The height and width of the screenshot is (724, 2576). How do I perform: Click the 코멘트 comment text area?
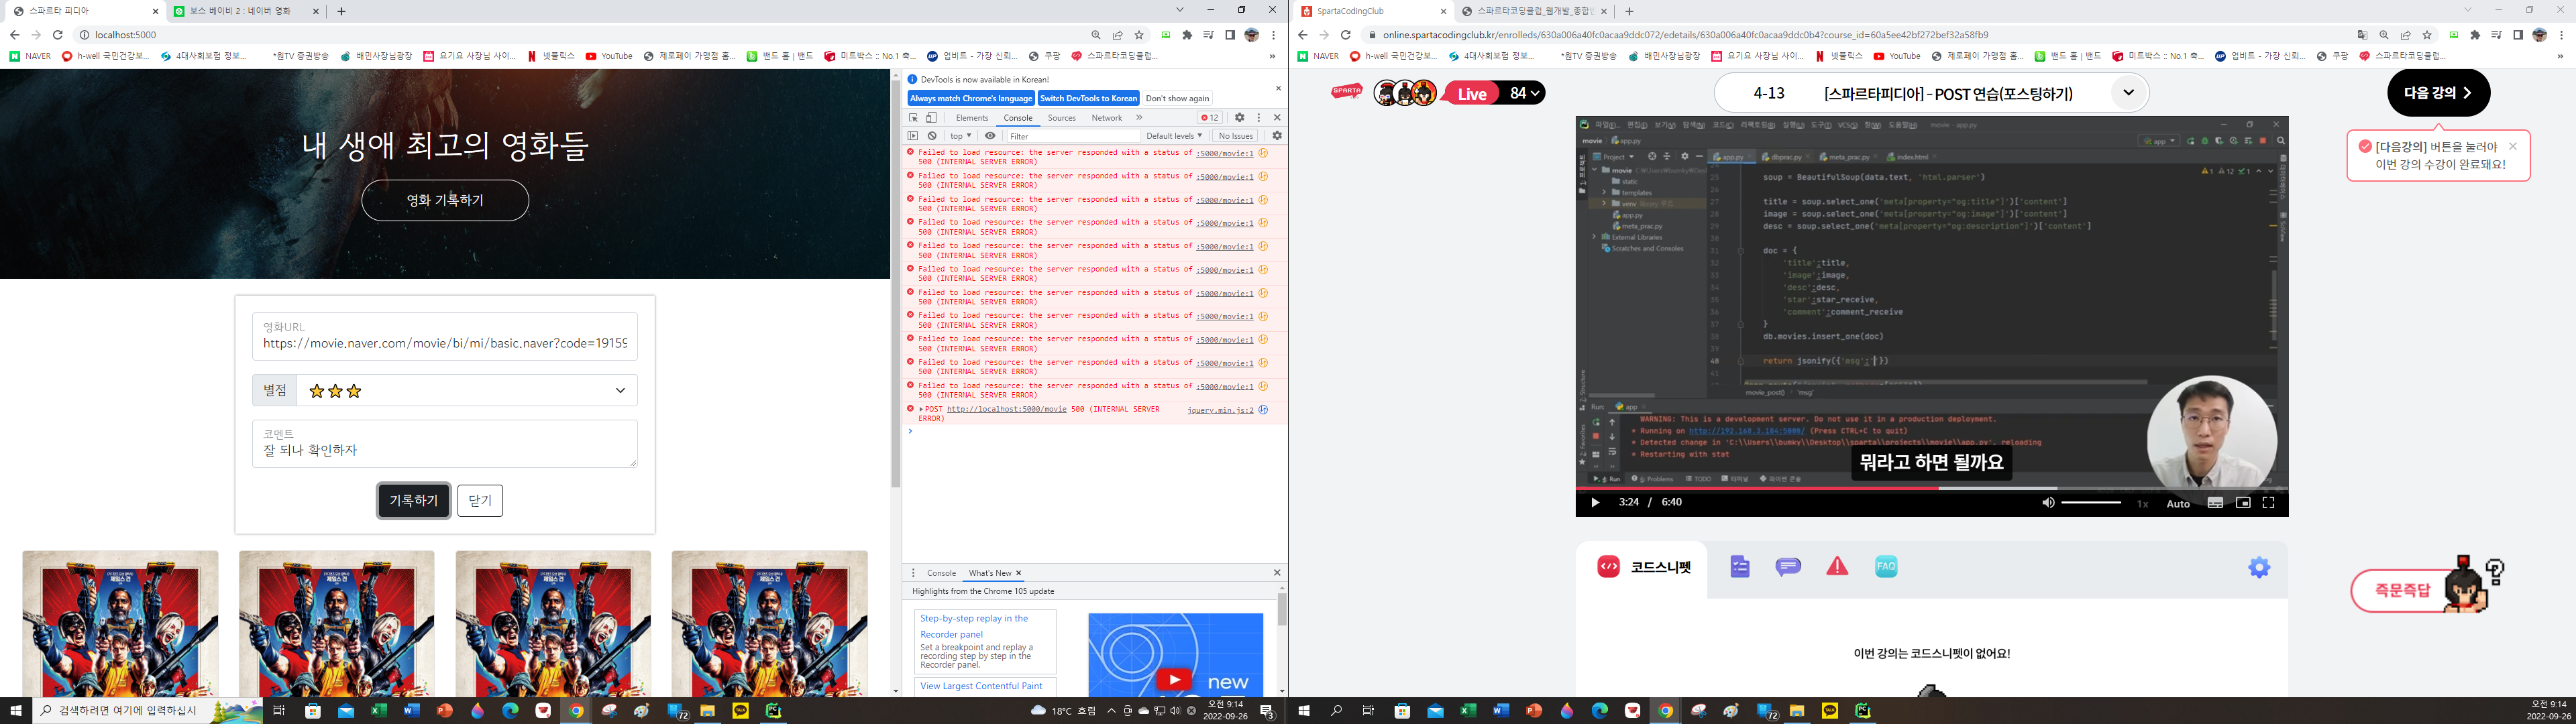coord(445,443)
